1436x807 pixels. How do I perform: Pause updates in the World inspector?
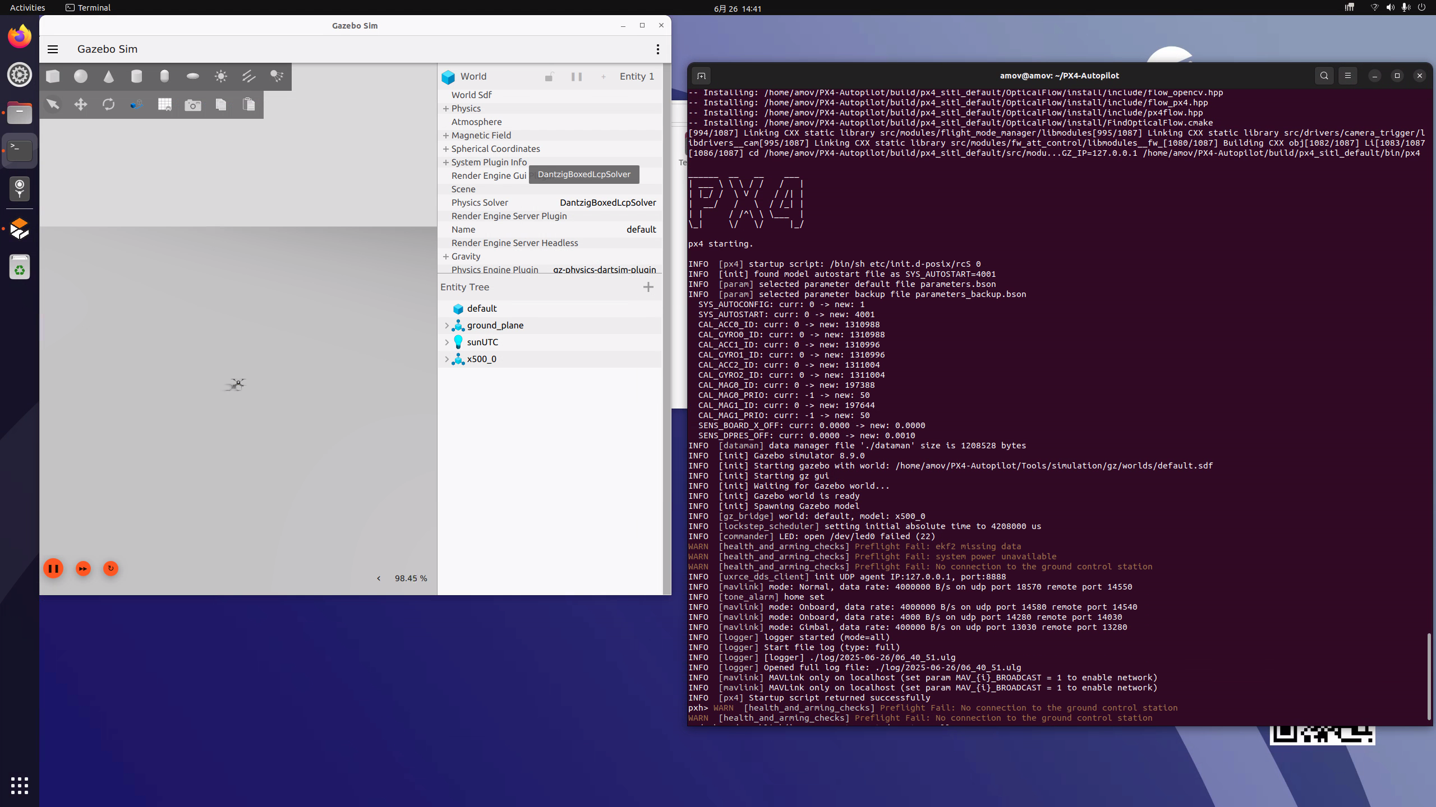[x=577, y=77]
